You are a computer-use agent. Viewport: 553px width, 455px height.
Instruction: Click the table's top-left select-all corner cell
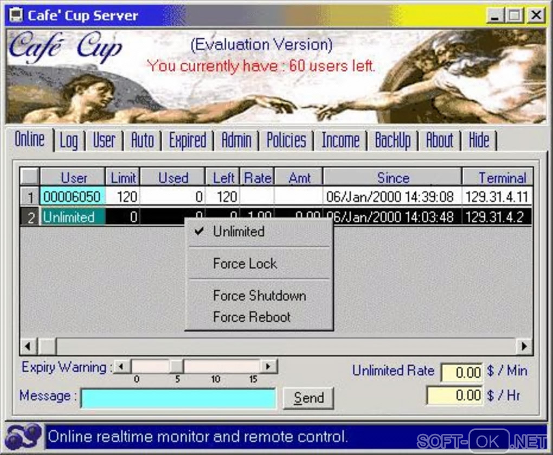[x=30, y=176]
